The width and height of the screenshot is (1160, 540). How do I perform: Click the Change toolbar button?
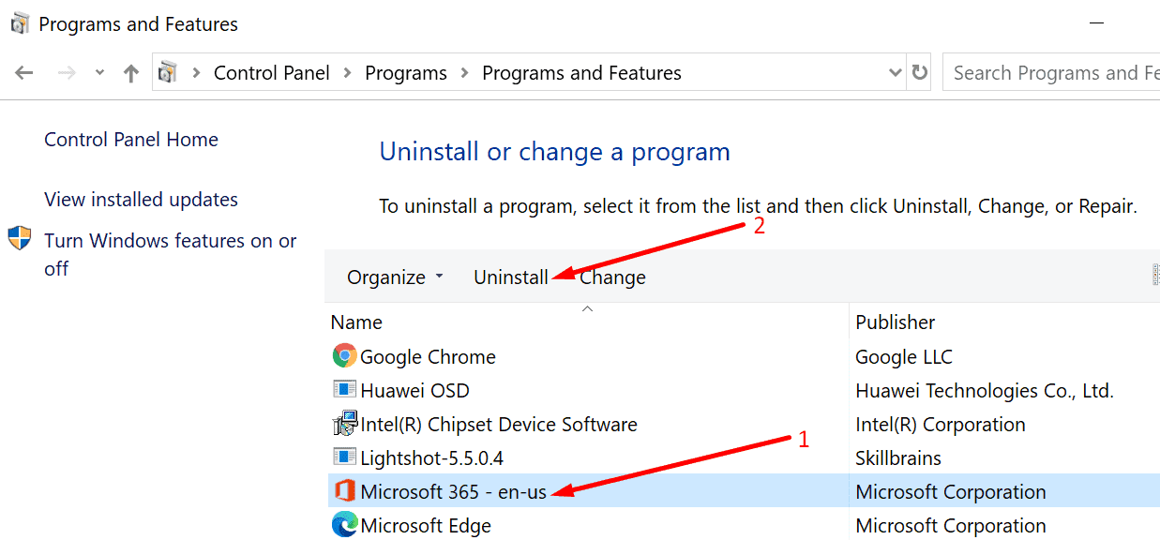612,277
